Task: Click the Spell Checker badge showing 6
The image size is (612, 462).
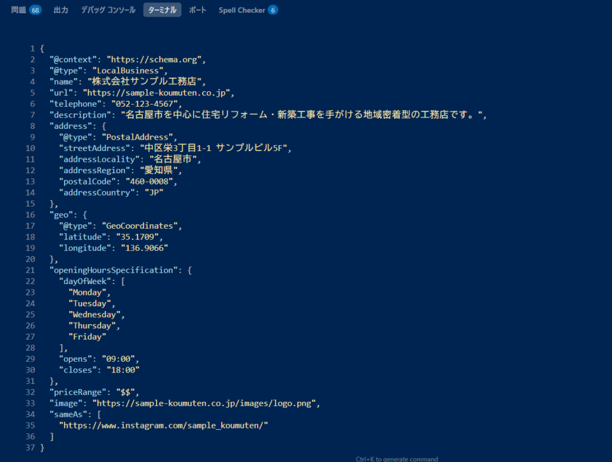Action: [x=273, y=10]
